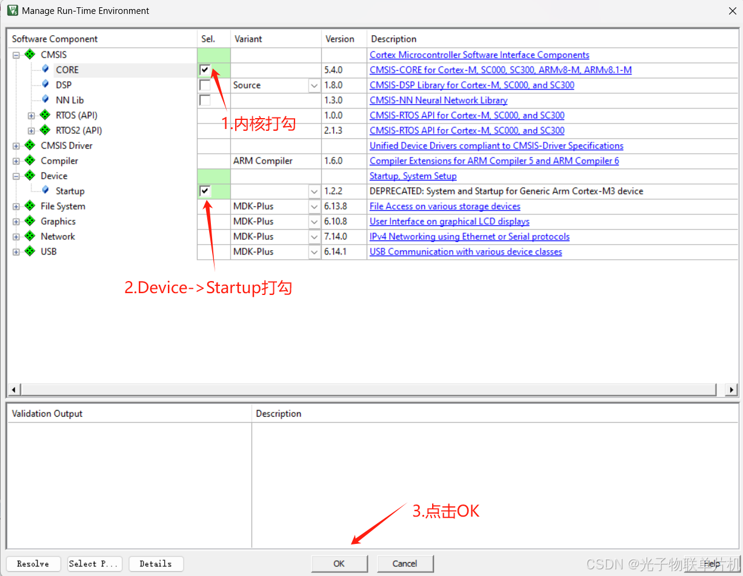The width and height of the screenshot is (743, 576).
Task: Click the Keil window title icon
Action: click(12, 10)
